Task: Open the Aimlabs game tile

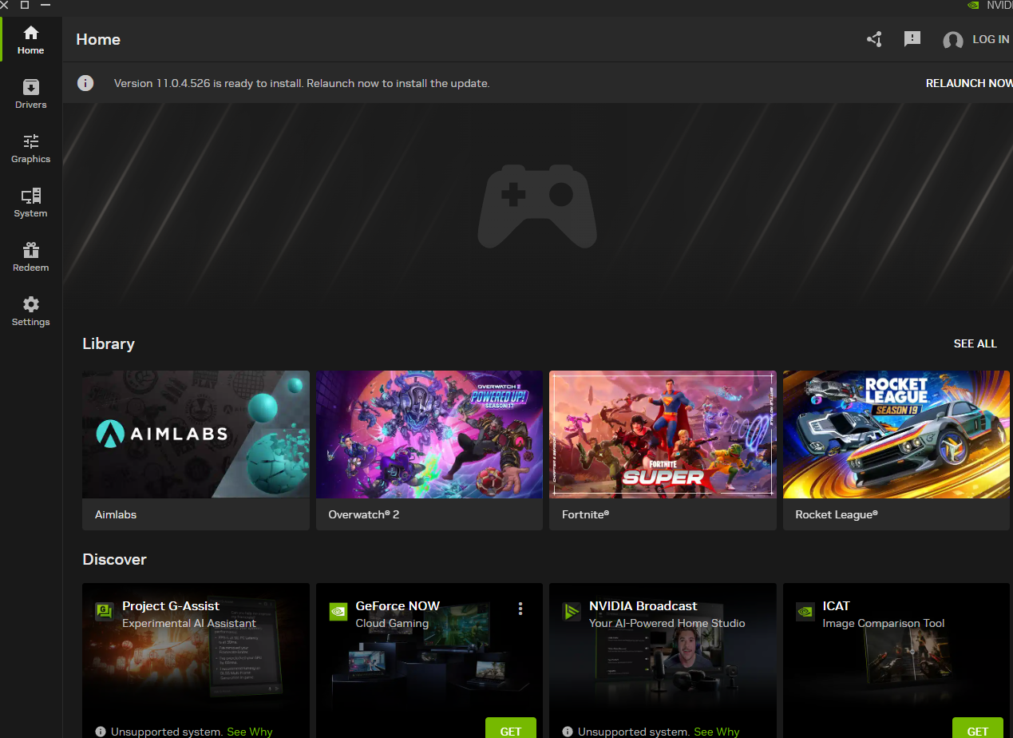Action: click(196, 450)
